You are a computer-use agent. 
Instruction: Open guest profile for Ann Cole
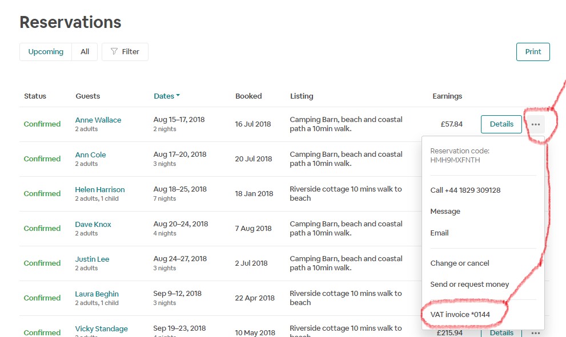click(90, 155)
